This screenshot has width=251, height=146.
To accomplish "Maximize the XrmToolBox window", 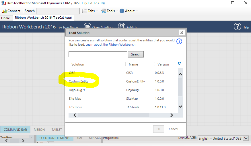I will (x=233, y=3).
